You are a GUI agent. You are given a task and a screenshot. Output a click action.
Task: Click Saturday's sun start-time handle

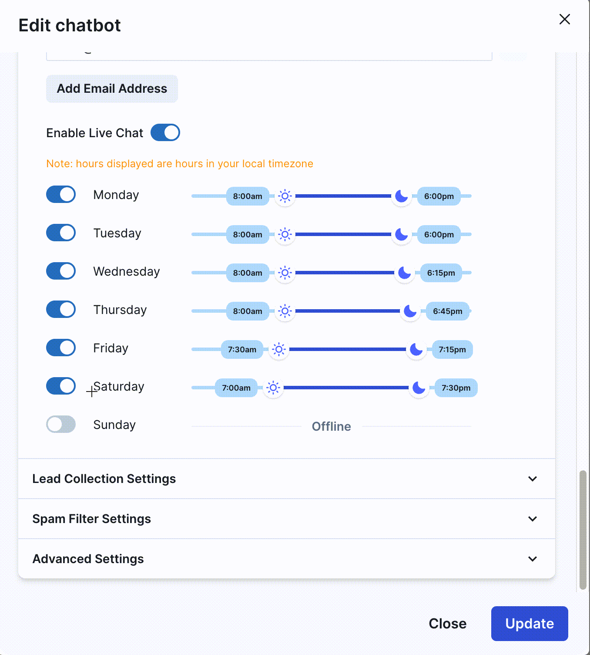pyautogui.click(x=273, y=388)
